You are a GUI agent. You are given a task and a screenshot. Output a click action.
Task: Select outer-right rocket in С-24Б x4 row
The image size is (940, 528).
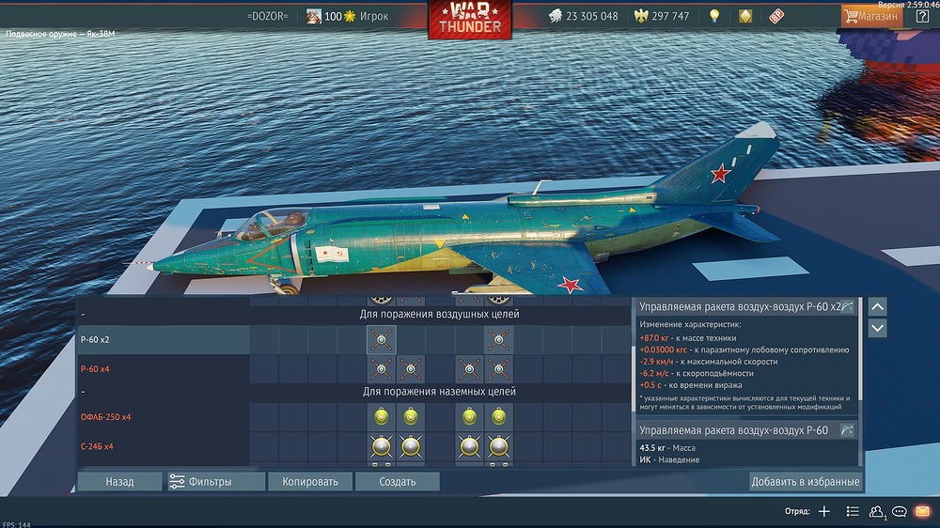pyautogui.click(x=499, y=447)
